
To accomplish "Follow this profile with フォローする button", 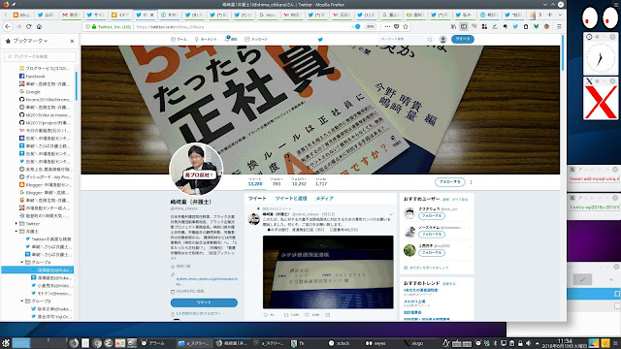I will (449, 182).
